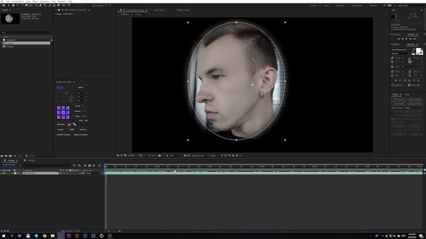Open the 1 View layout dropdown
This screenshot has height=239, width=426.
[x=214, y=155]
